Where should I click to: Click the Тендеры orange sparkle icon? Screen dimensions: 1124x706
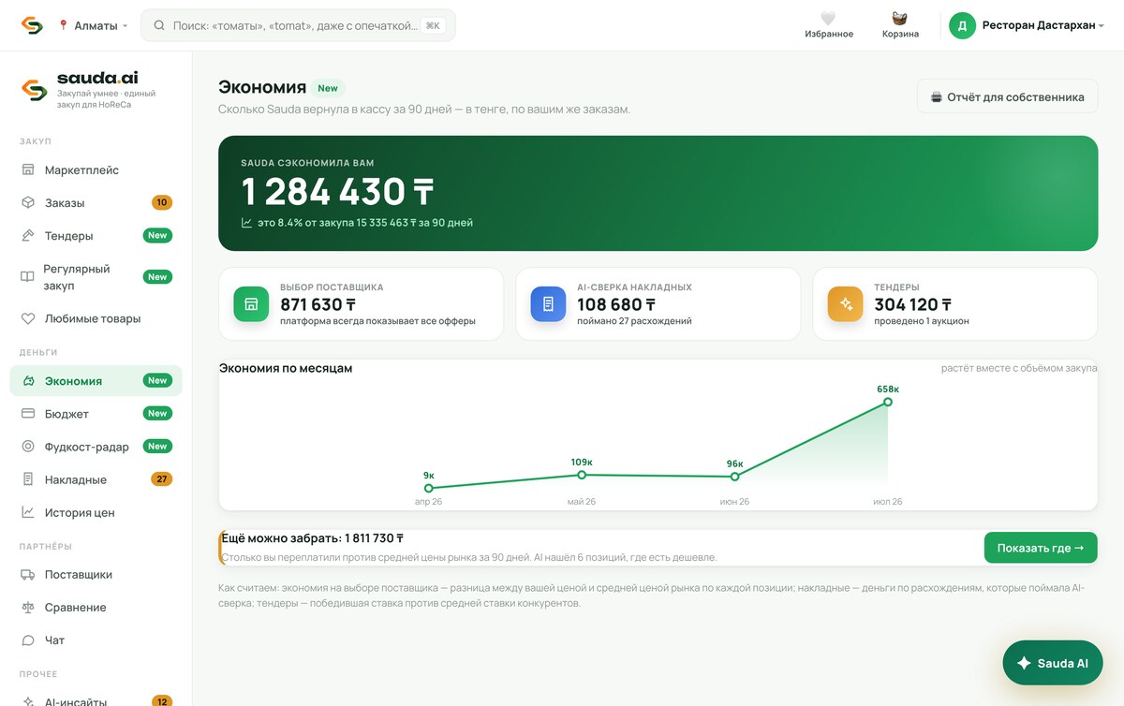pos(846,304)
